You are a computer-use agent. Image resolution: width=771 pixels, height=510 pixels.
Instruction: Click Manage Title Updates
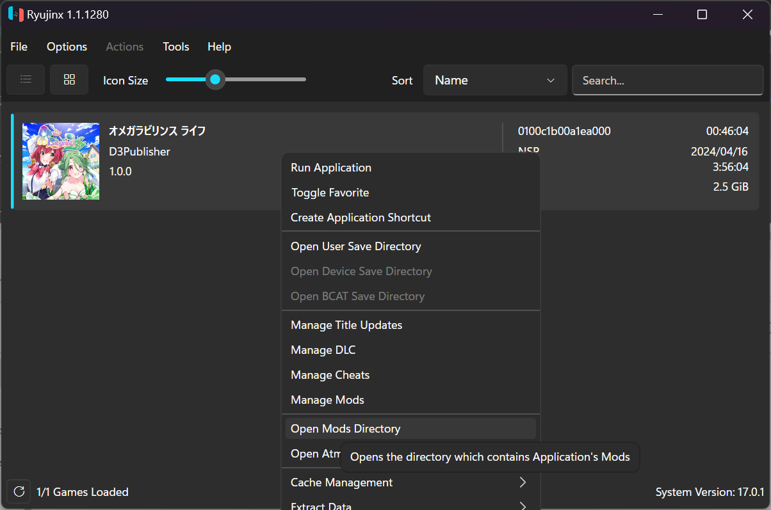click(346, 325)
